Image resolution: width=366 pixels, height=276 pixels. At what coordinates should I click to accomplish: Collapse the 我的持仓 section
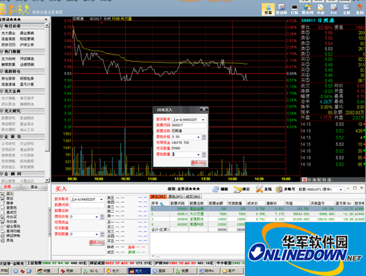[x=2, y=71]
